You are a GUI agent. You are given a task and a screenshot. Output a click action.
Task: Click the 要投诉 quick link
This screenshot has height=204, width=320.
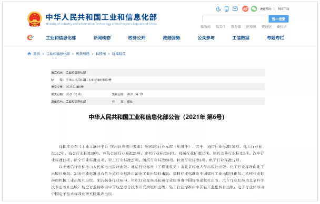click(x=282, y=27)
